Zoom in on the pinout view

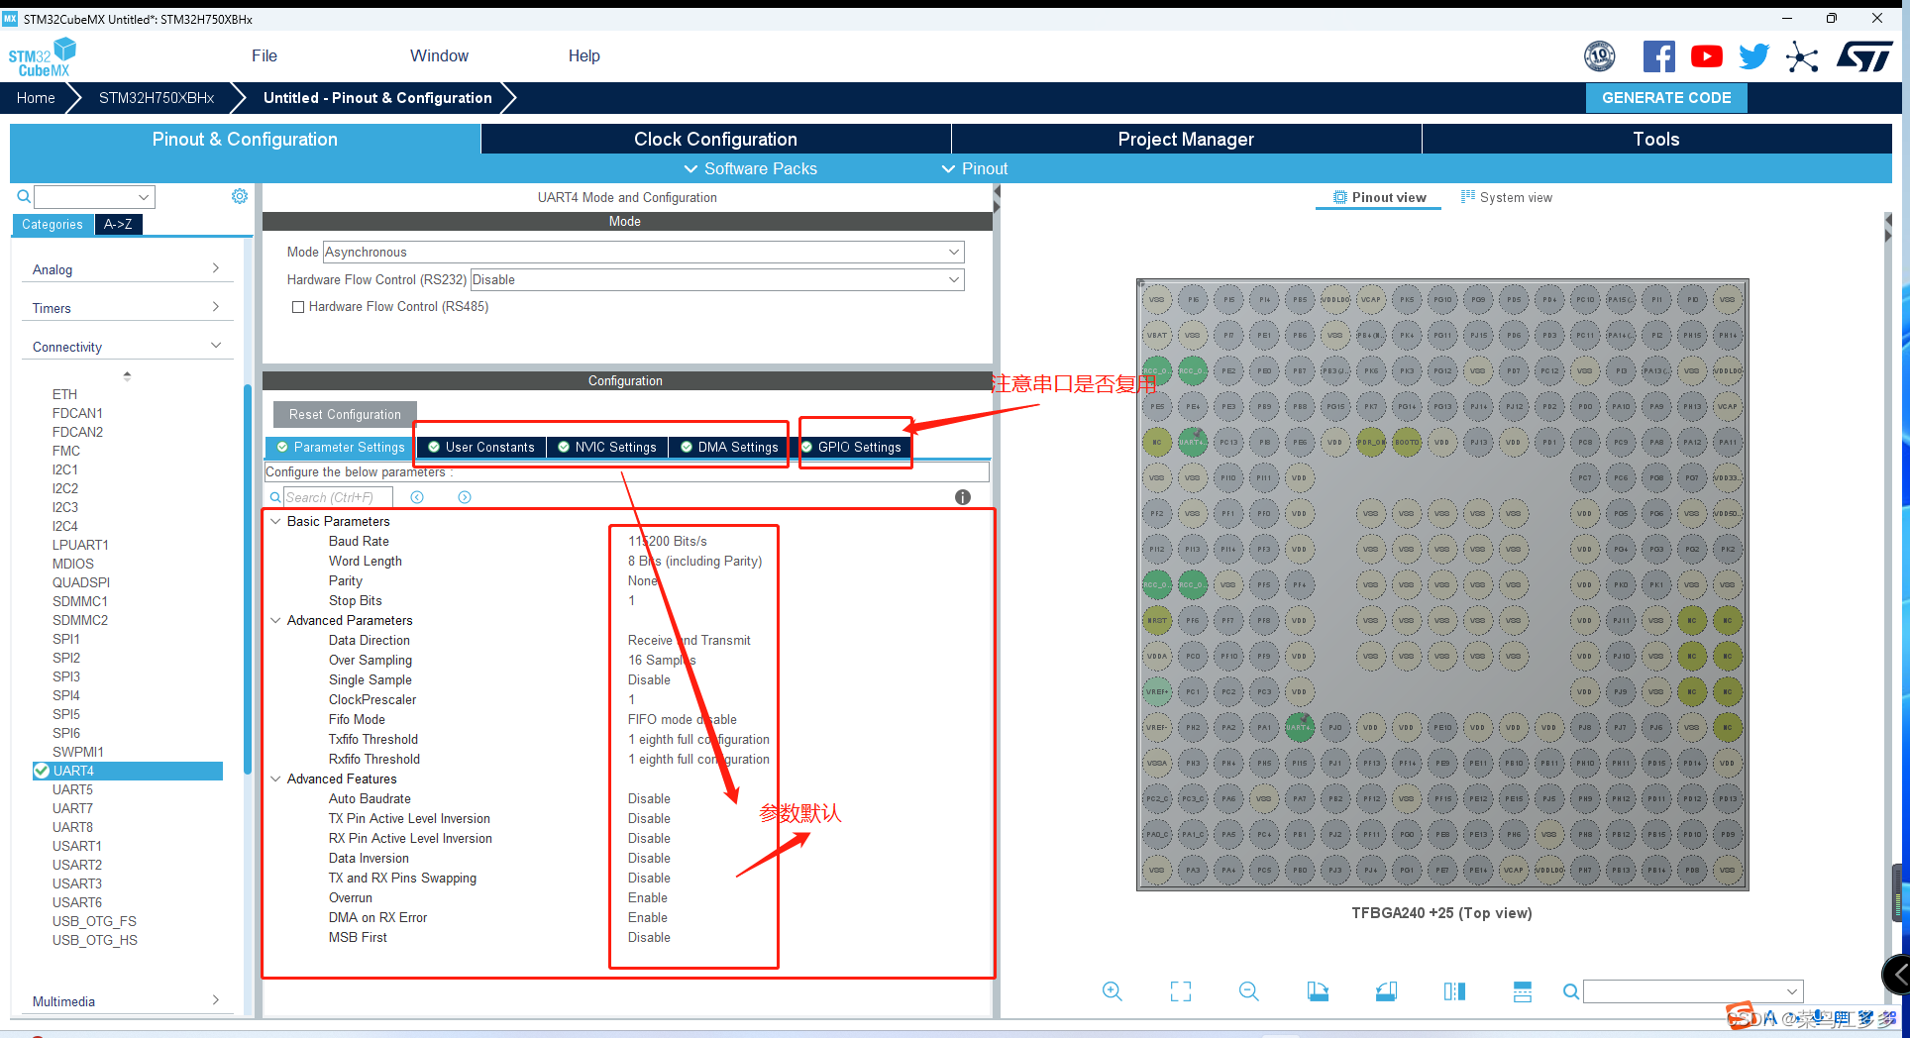point(1113,991)
